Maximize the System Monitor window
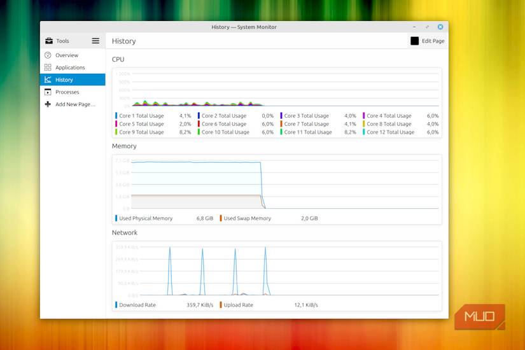Screen dimensions: 525x350 (x=427, y=27)
